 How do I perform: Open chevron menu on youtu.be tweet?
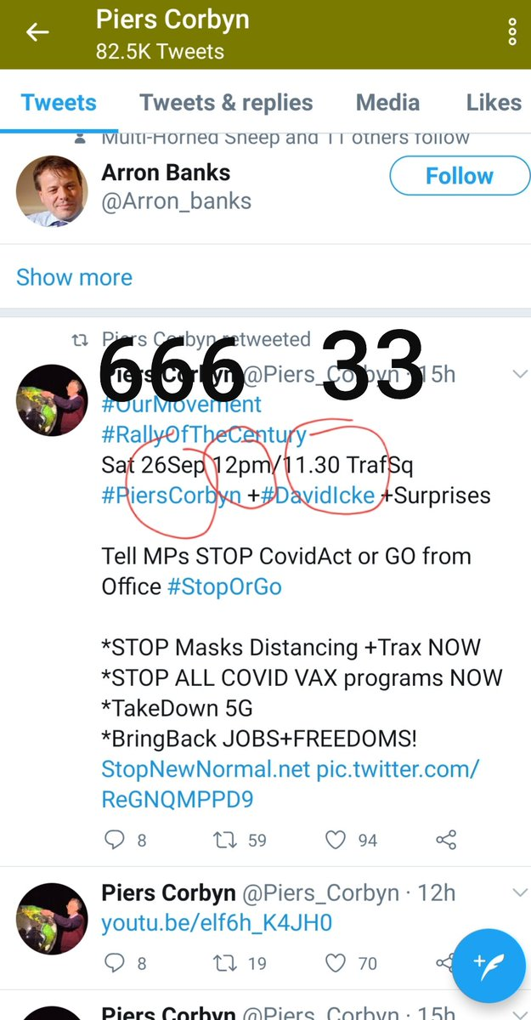click(x=521, y=892)
